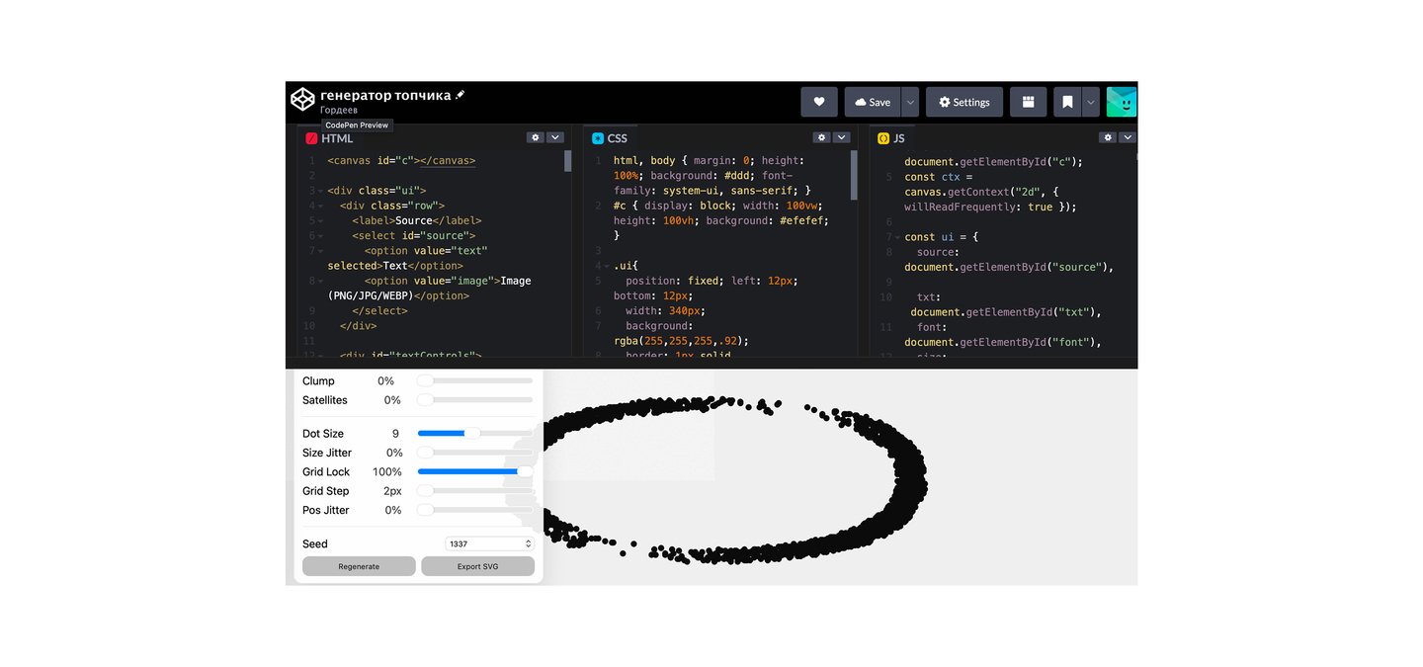Click HTML line 1 canvas tag code

[401, 160]
